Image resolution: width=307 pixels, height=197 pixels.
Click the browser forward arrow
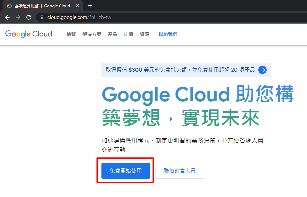click(18, 17)
